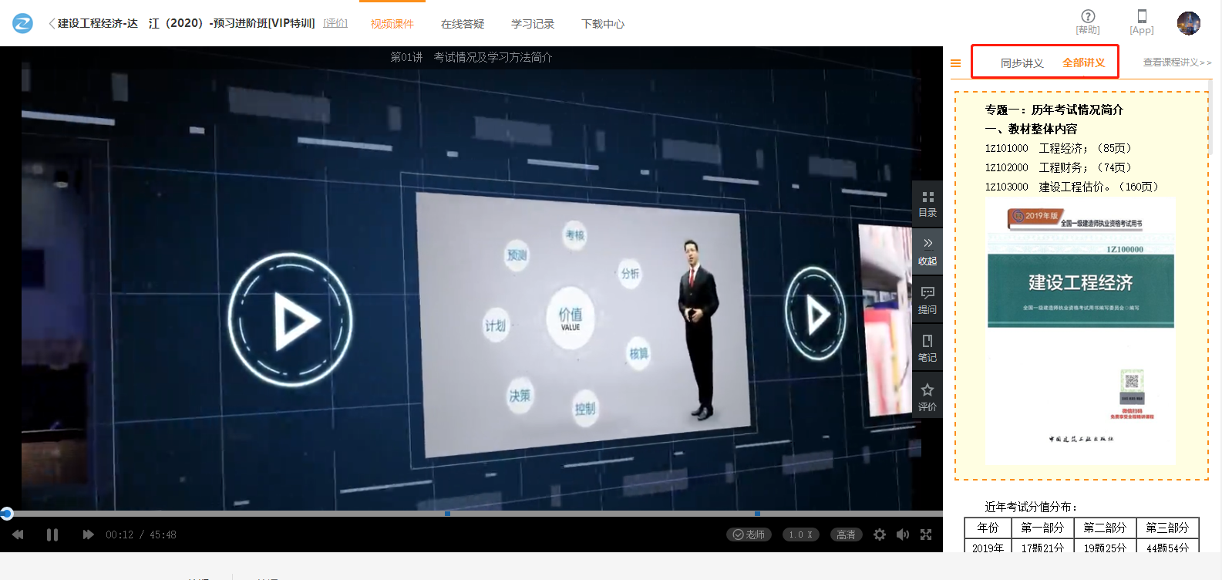Open the 评价 rating panel
Image resolution: width=1222 pixels, height=580 pixels.
coord(927,396)
